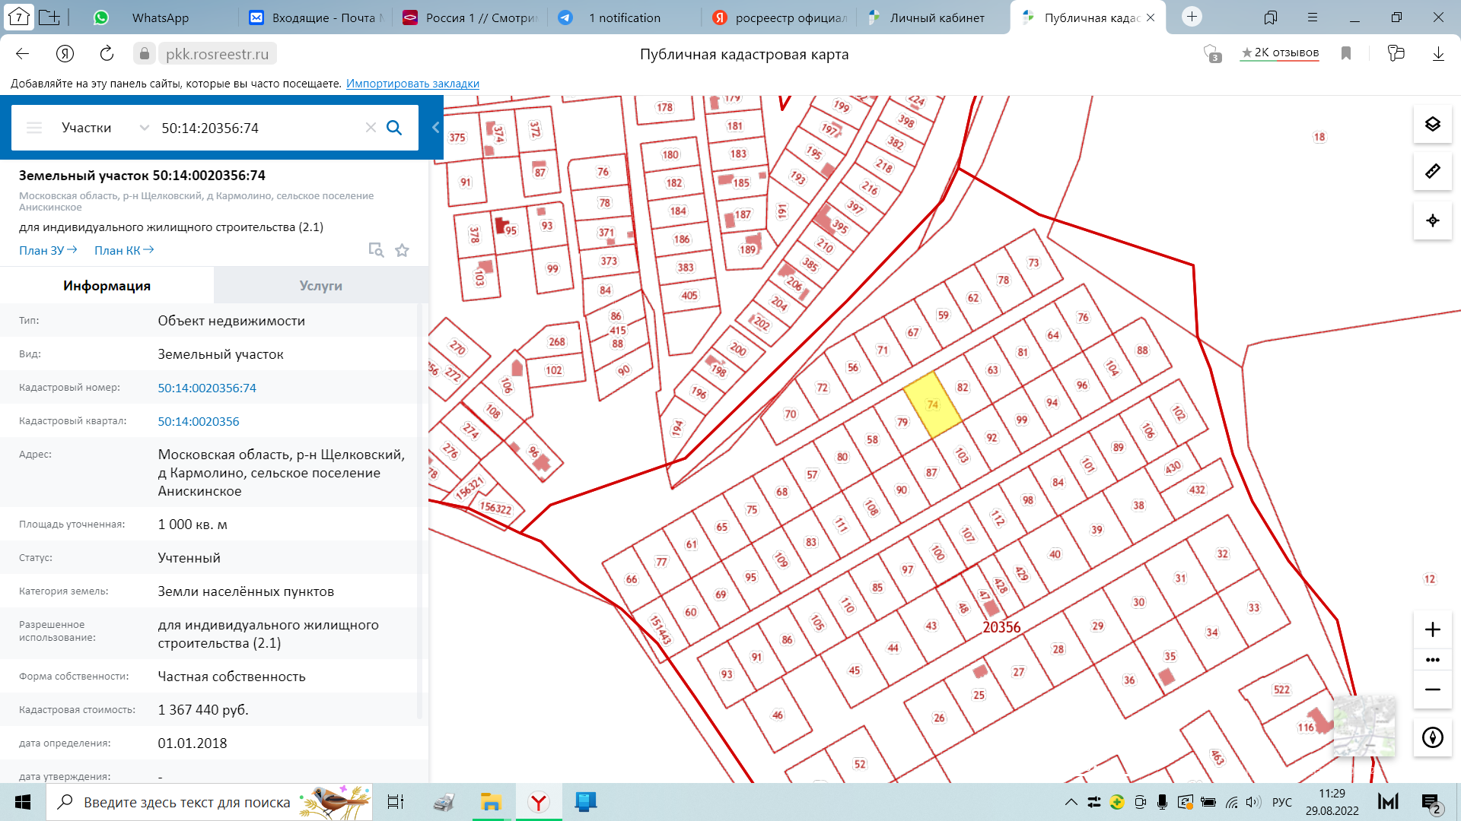Zoom out on the map

1432,689
